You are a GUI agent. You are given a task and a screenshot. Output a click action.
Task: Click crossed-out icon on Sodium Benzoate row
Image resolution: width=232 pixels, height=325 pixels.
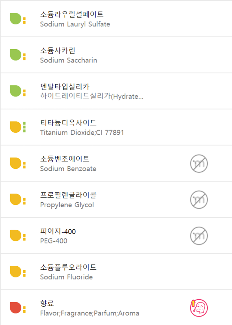point(199,164)
